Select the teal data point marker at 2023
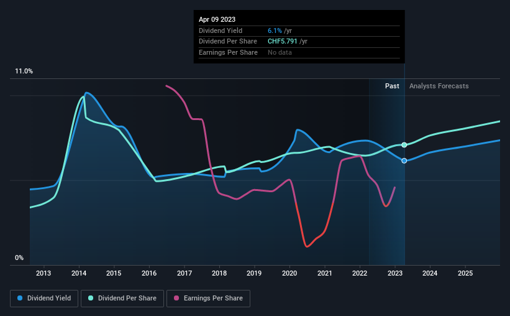Image resolution: width=510 pixels, height=316 pixels. tap(404, 145)
